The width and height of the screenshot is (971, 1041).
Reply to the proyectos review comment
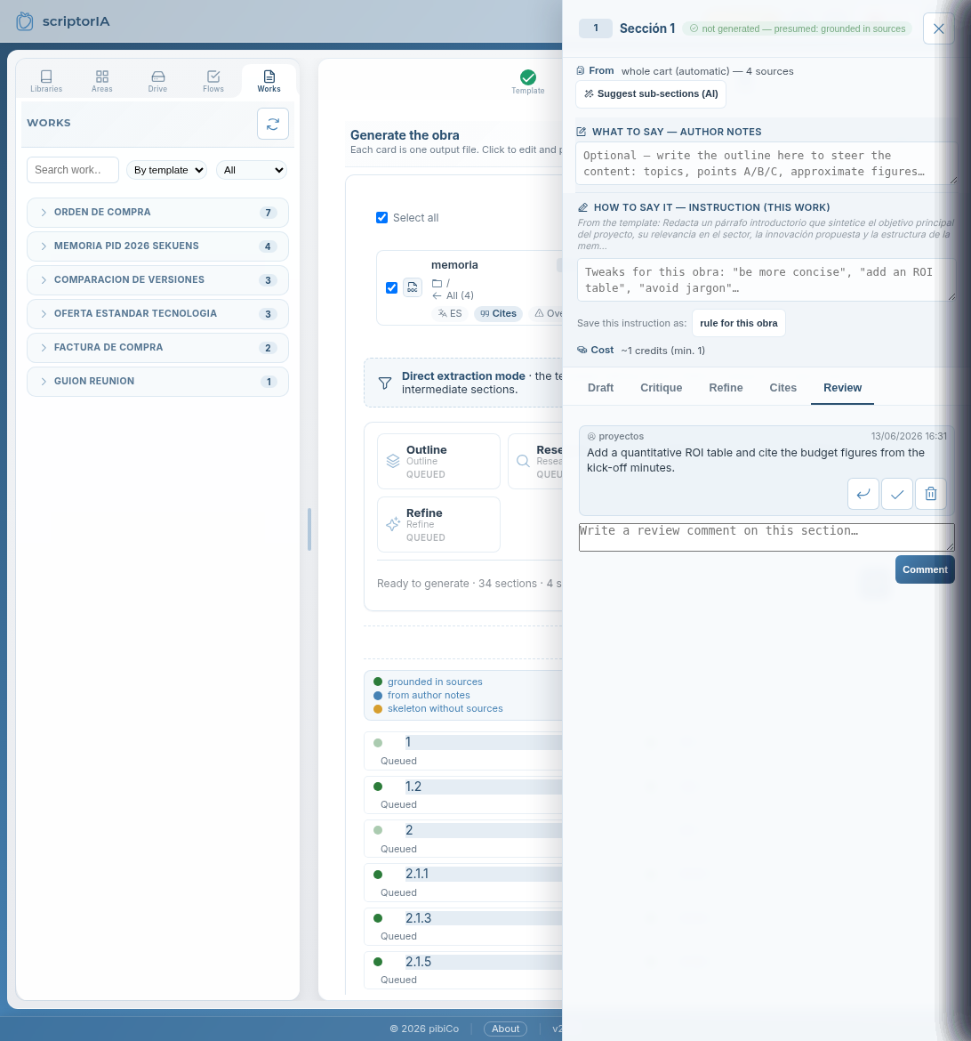(x=863, y=494)
